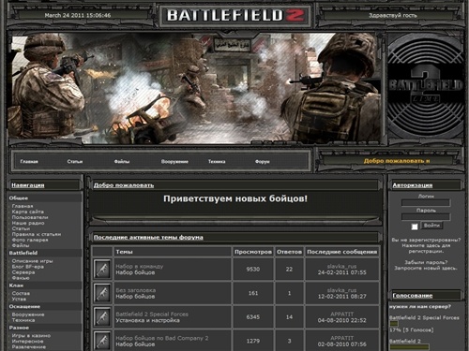Image resolution: width=469 pixels, height=351 pixels.
Task: Click the gun icon beside Battlefield 2 Special Forces topic
Action: coord(102,317)
